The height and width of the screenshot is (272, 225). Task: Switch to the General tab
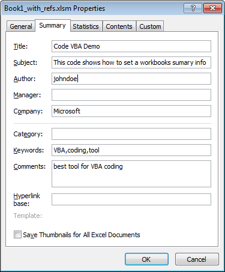(21, 26)
